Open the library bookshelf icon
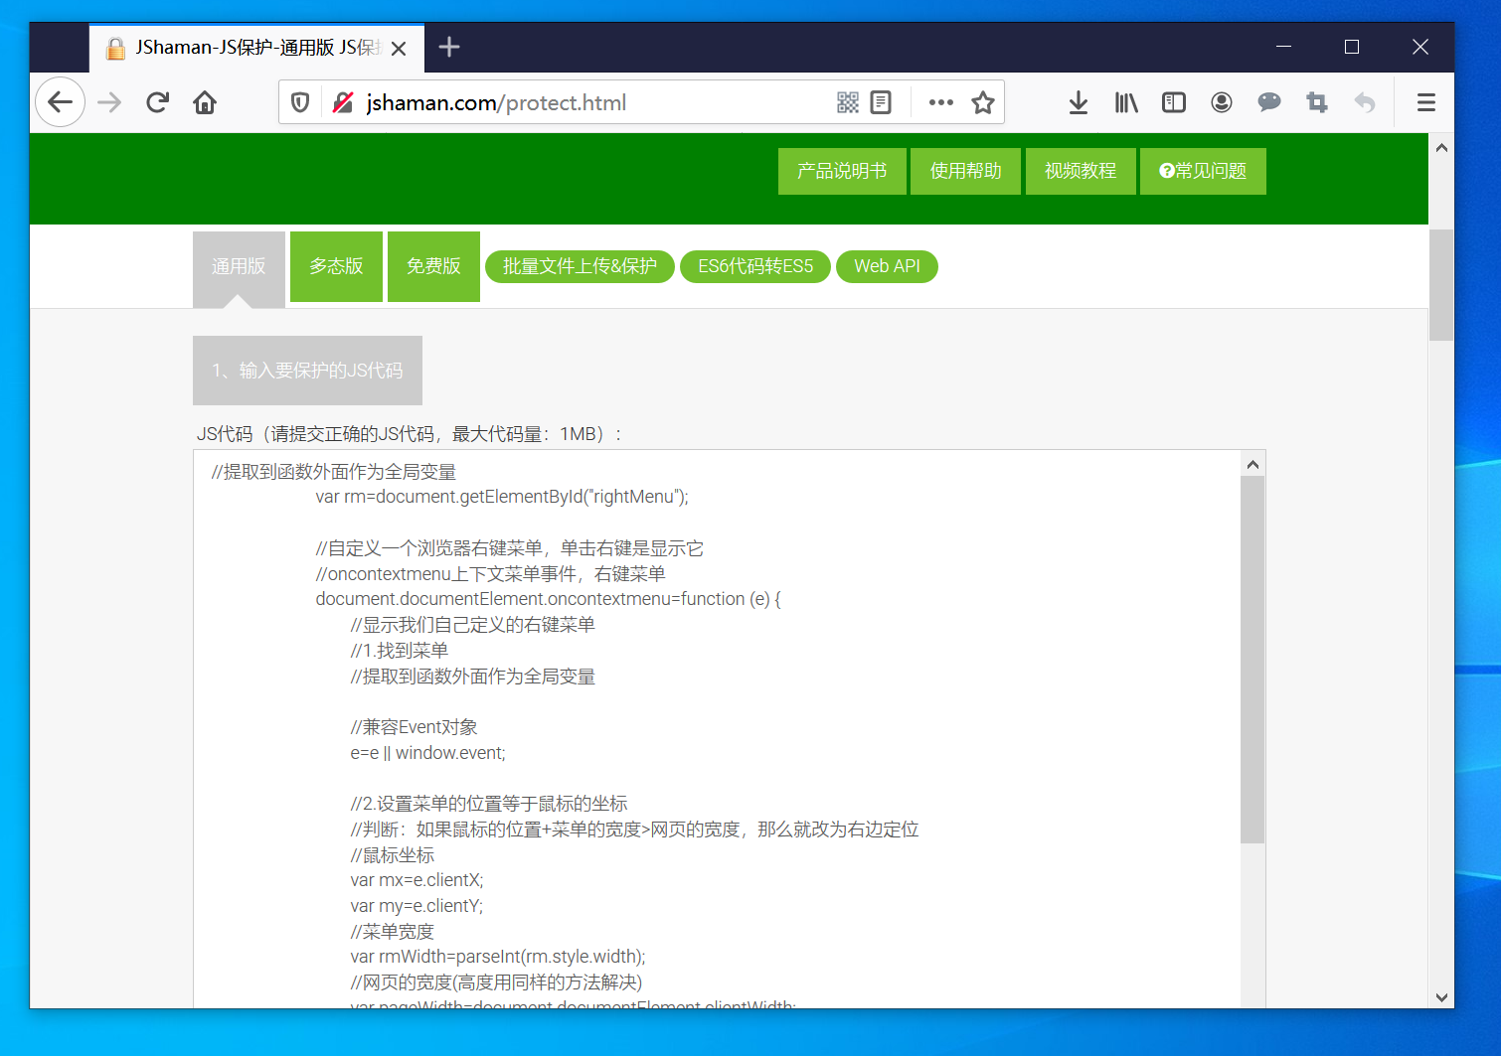The width and height of the screenshot is (1501, 1056). [x=1126, y=102]
